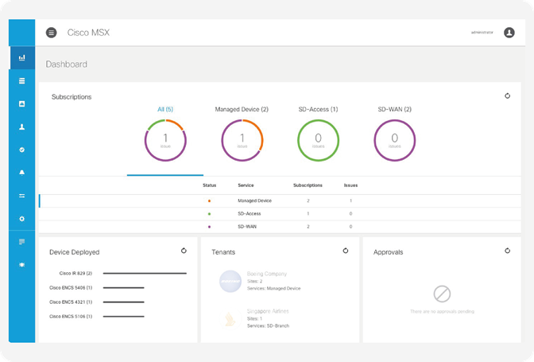Click the Boeing Company logo thumbnail
Image resolution: width=534 pixels, height=362 pixels.
pyautogui.click(x=230, y=281)
